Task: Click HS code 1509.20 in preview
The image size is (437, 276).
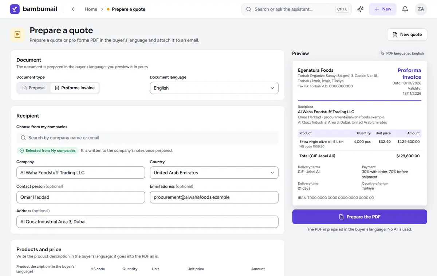Action: tap(312, 146)
